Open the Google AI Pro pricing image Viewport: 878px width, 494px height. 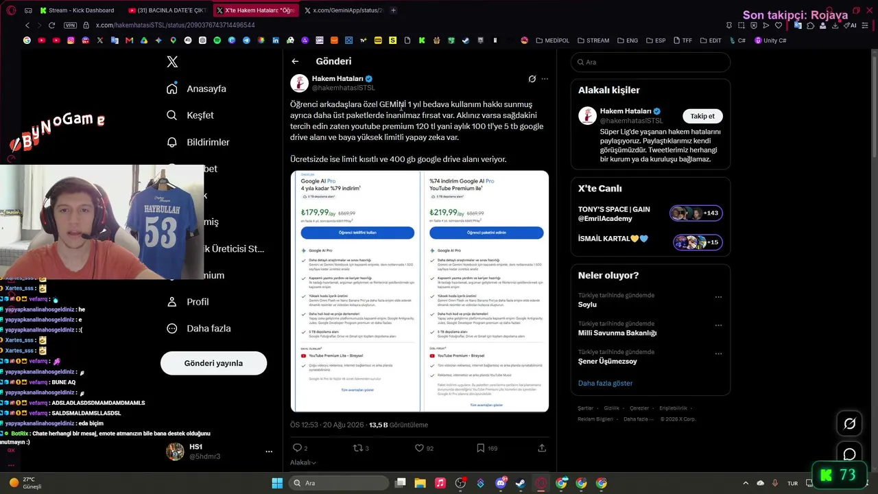click(x=420, y=291)
